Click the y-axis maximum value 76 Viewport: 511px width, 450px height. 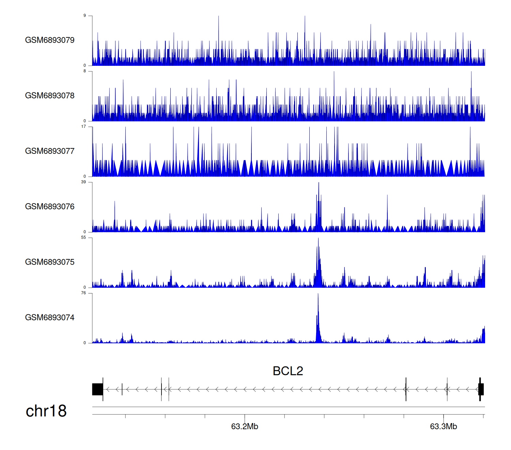pyautogui.click(x=83, y=293)
